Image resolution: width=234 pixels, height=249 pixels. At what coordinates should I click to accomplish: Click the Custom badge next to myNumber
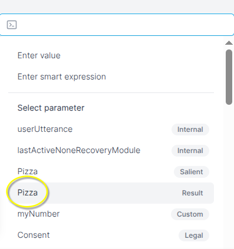[190, 214]
